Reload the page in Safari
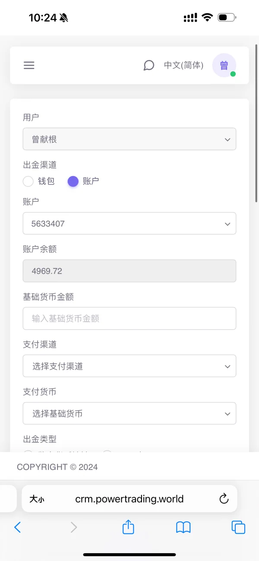The width and height of the screenshot is (259, 561). (x=224, y=499)
